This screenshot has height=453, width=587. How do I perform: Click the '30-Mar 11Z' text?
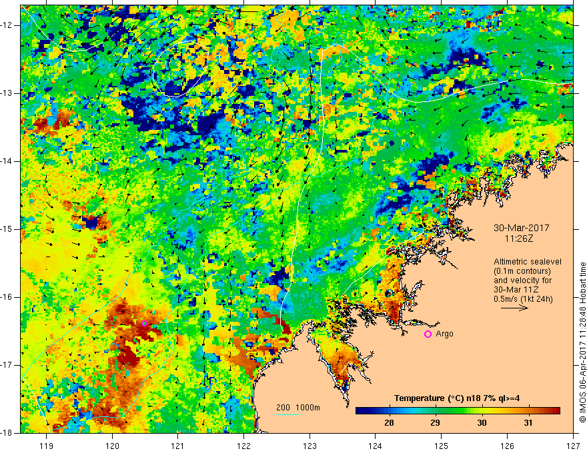517,290
